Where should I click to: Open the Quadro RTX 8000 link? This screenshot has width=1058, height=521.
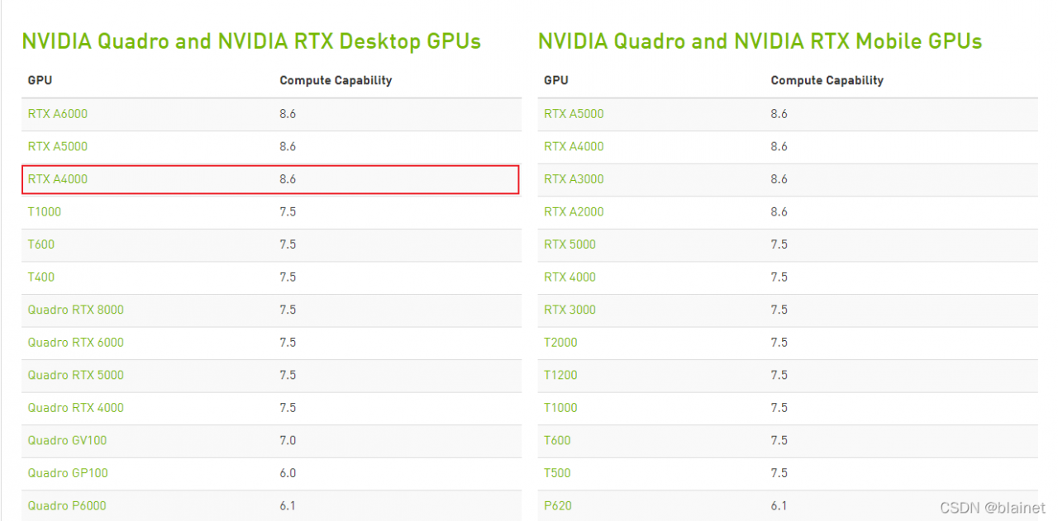pos(75,310)
